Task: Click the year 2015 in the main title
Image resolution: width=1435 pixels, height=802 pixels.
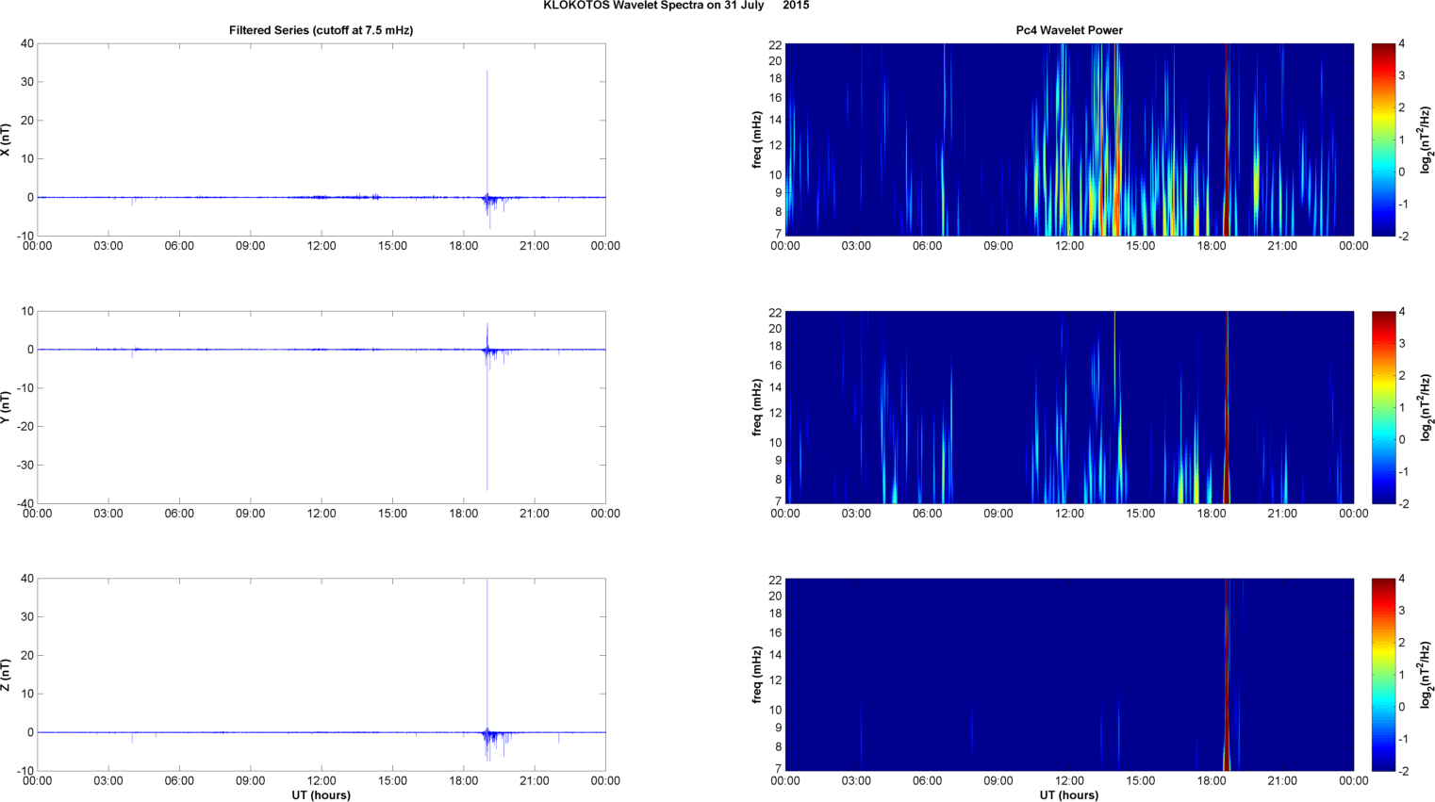Action: (796, 6)
